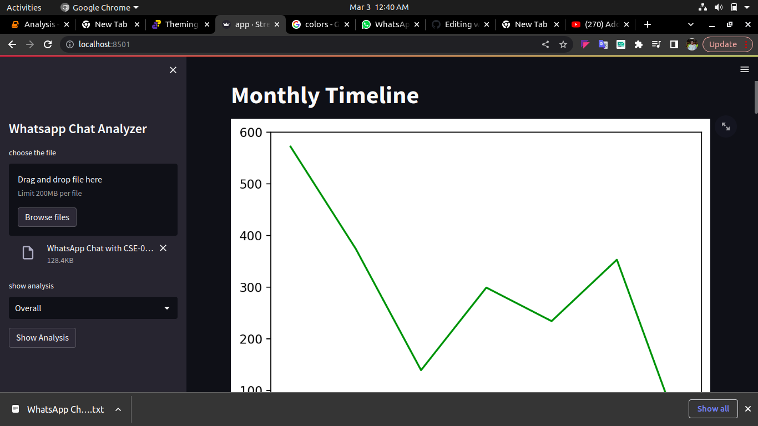Click the browser forward arrow

(30, 44)
